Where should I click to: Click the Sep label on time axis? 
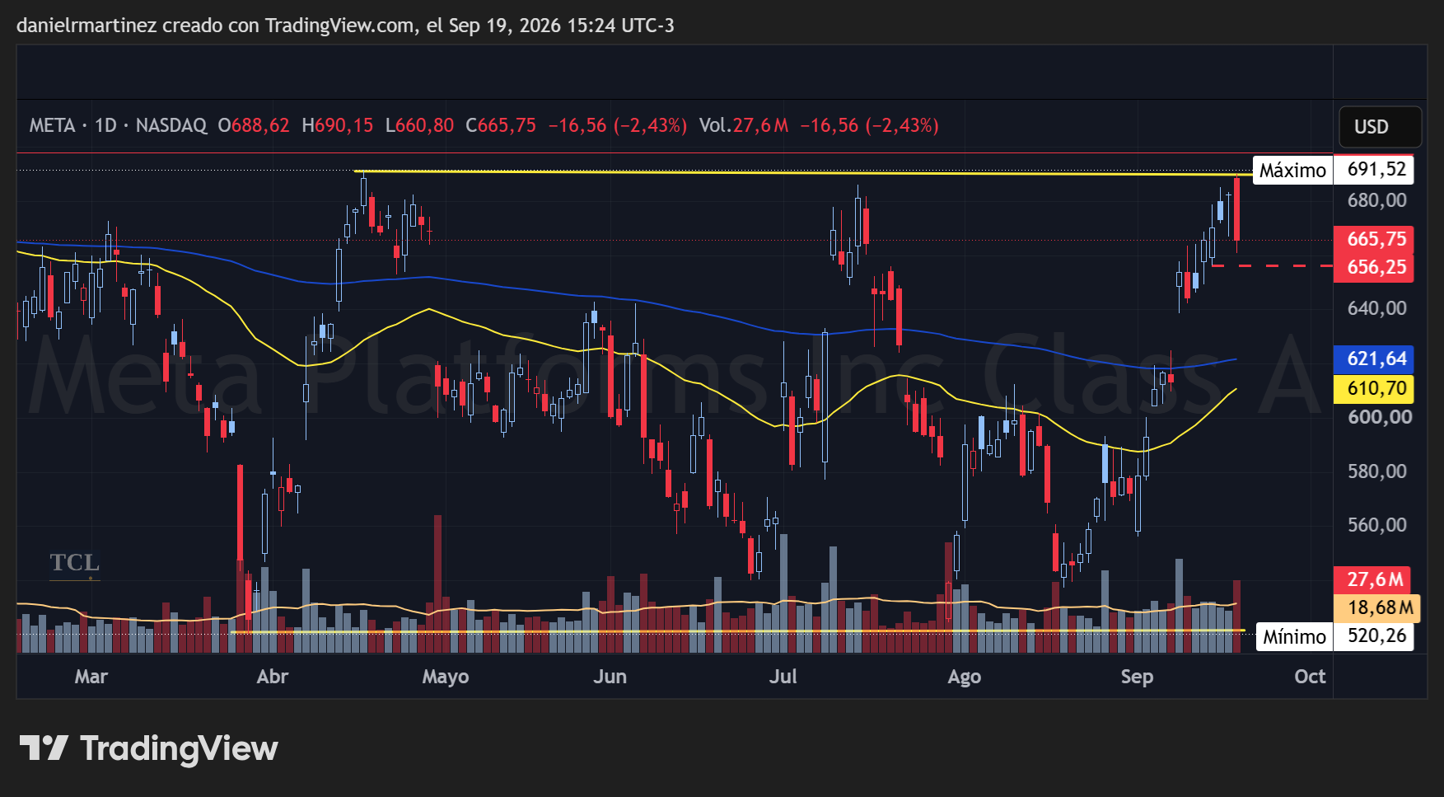[1137, 677]
